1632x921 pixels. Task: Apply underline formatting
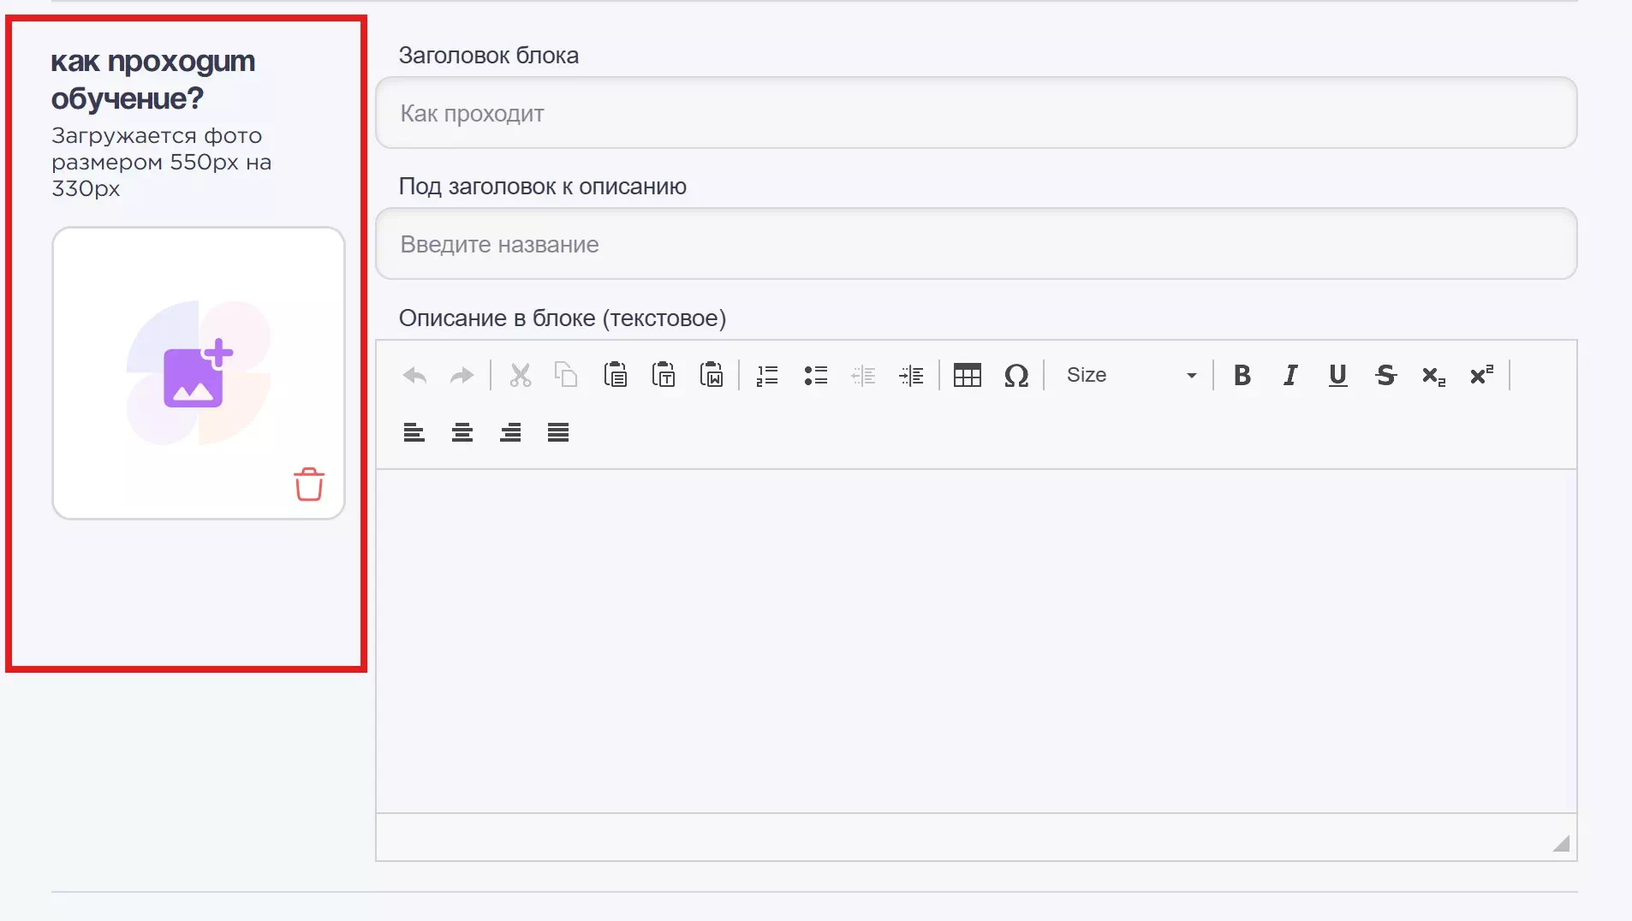pyautogui.click(x=1337, y=375)
